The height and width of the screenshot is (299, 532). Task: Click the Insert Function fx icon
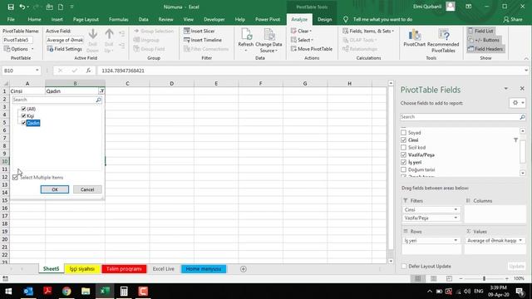click(88, 71)
